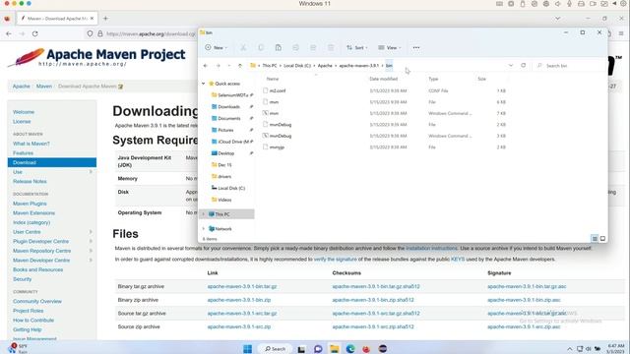Reload the Maven page in Firefox
630x354 pixels.
35,34
